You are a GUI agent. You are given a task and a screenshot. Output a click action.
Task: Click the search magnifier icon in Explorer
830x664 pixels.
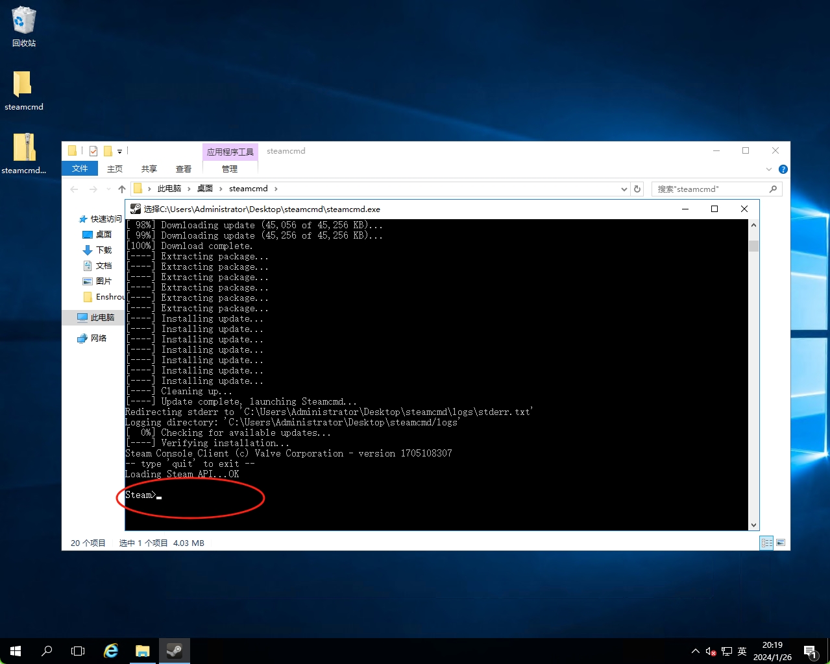click(773, 189)
